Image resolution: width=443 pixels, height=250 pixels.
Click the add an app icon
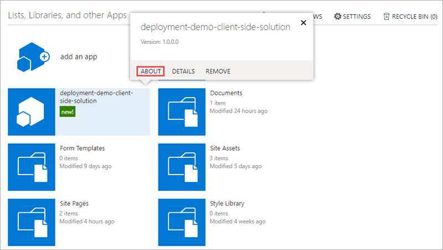33,57
